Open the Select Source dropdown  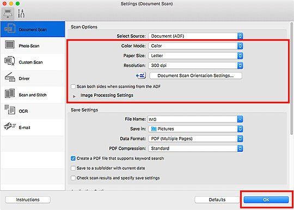click(195, 36)
